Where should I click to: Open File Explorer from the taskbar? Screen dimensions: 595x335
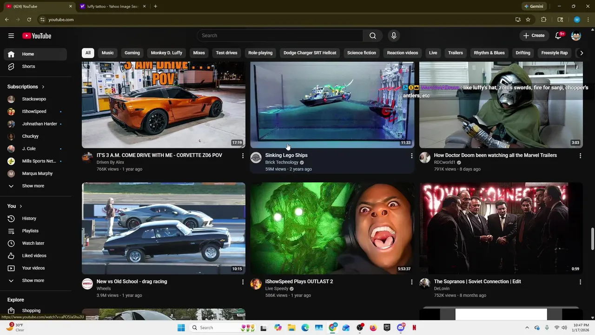click(x=291, y=328)
